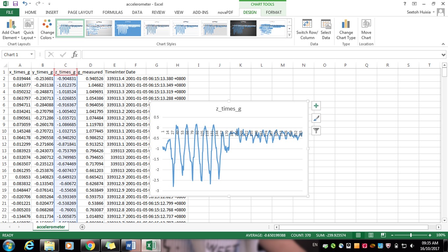This screenshot has height=252, width=448.
Task: Click the New Sheet plus button
Action: [x=82, y=227]
